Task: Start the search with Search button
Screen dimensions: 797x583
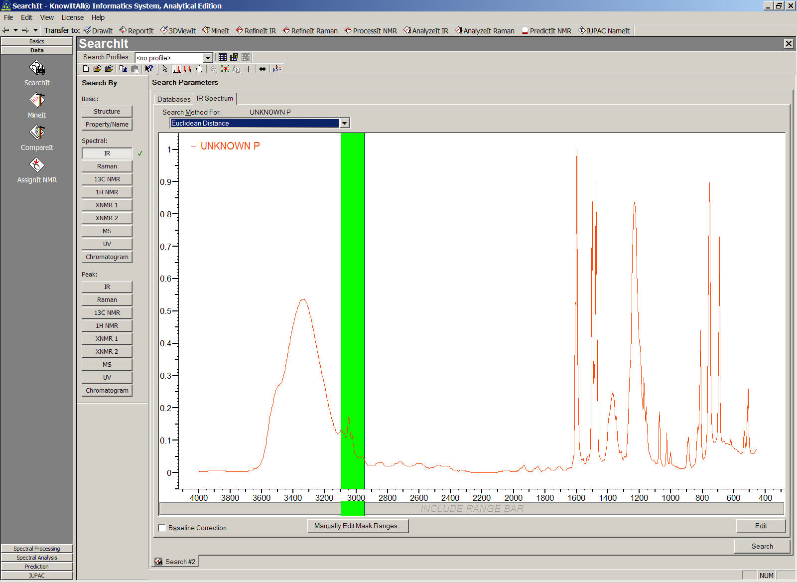Action: click(x=762, y=547)
